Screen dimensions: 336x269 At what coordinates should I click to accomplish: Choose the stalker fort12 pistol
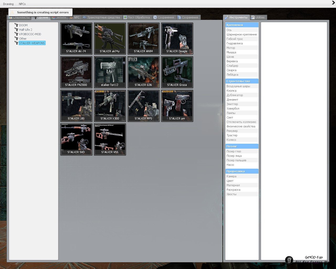110,72
